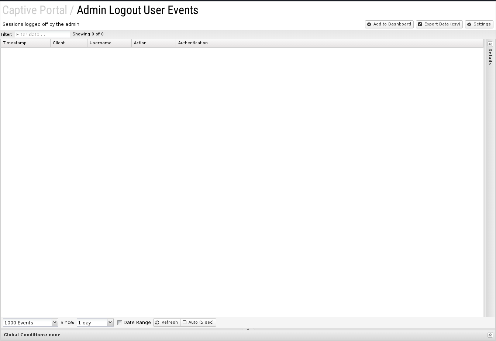The image size is (496, 341).
Task: Sort by the Timestamp column header
Action: (x=25, y=43)
